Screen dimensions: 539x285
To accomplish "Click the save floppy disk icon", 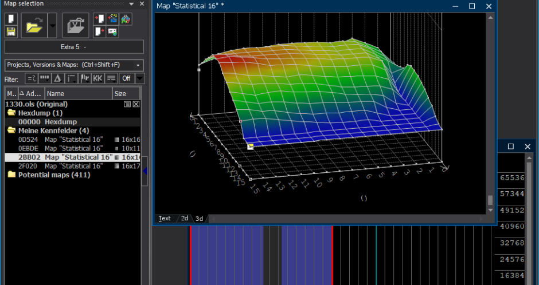I will [x=11, y=31].
